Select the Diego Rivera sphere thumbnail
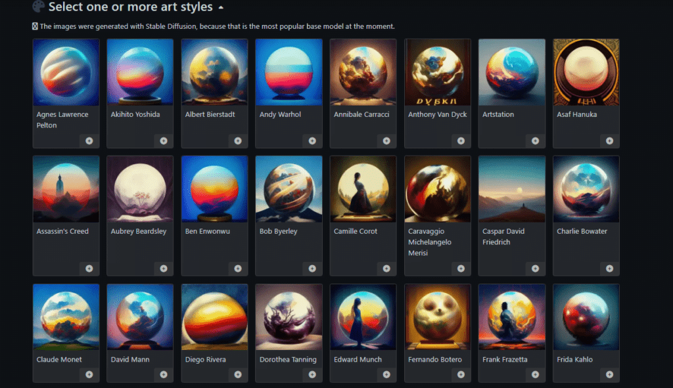673x388 pixels. click(x=214, y=317)
